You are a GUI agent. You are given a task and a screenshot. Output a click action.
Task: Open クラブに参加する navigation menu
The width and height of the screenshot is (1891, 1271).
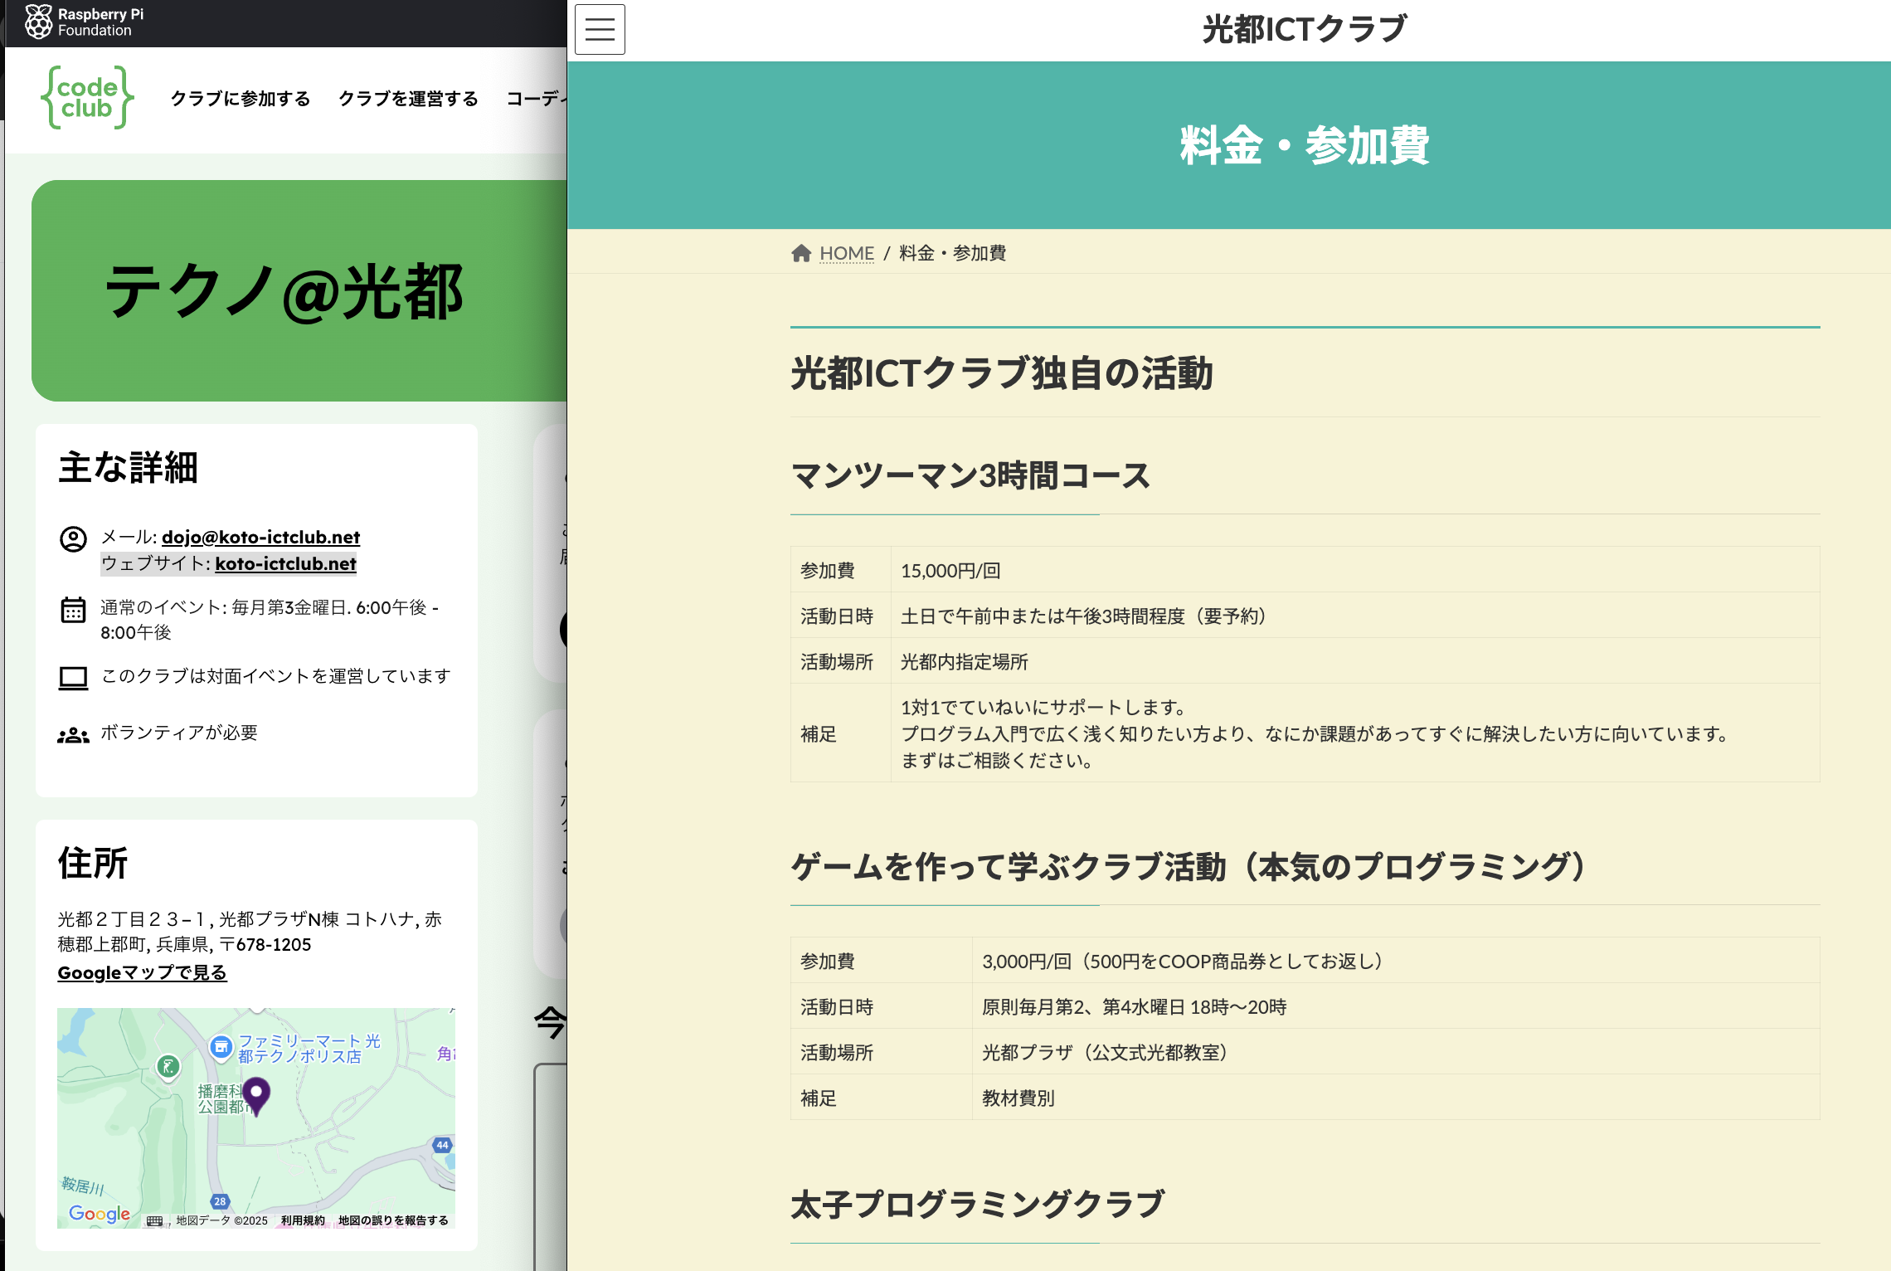tap(241, 99)
